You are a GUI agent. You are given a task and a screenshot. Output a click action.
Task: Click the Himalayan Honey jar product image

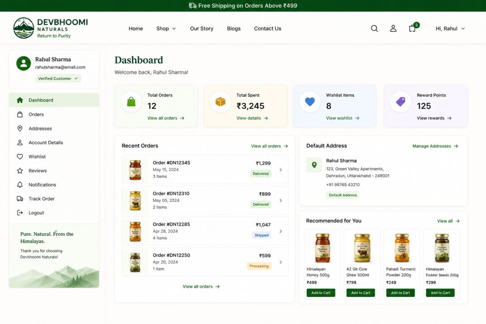(322, 248)
